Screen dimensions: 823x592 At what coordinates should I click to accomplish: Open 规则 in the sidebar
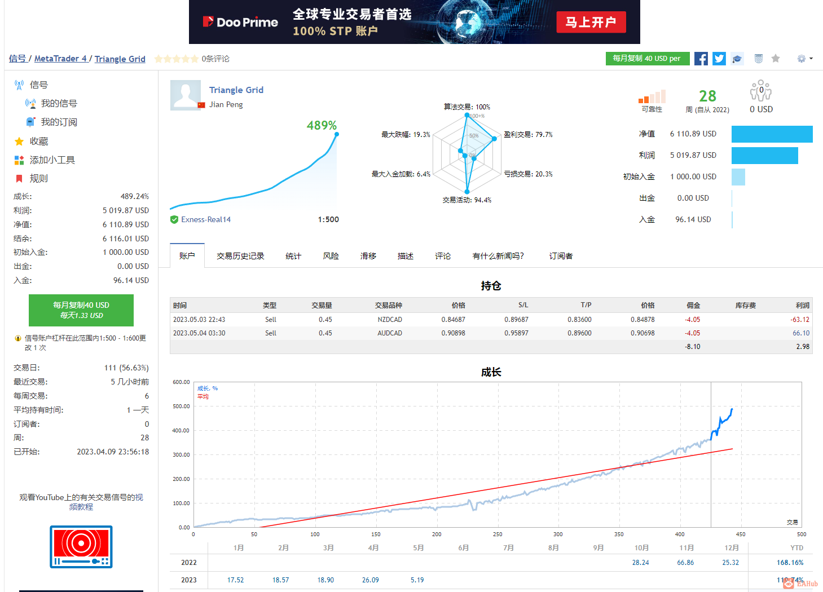tap(39, 179)
